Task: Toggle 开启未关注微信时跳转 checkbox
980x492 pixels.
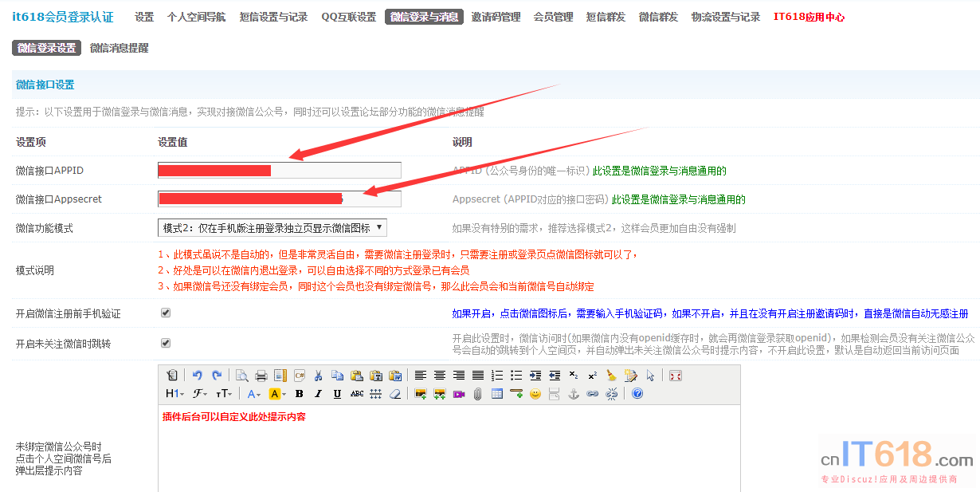Action: [x=166, y=343]
